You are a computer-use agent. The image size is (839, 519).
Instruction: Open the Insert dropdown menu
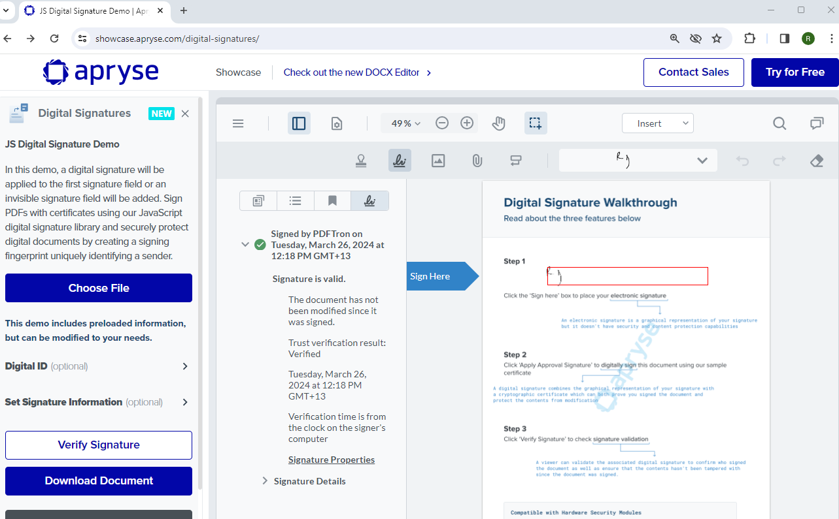coord(657,123)
